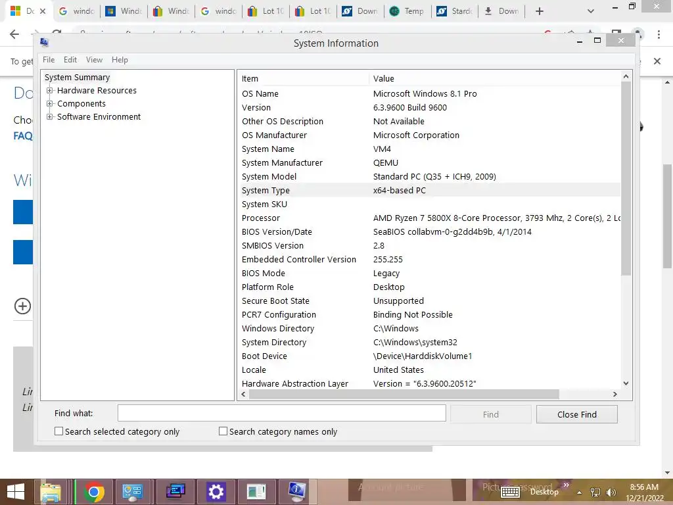673x505 pixels.
Task: Click the Find button
Action: pos(490,414)
